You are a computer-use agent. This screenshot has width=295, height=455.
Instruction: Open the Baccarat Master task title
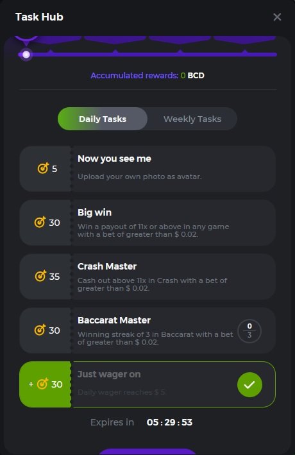[x=114, y=320]
